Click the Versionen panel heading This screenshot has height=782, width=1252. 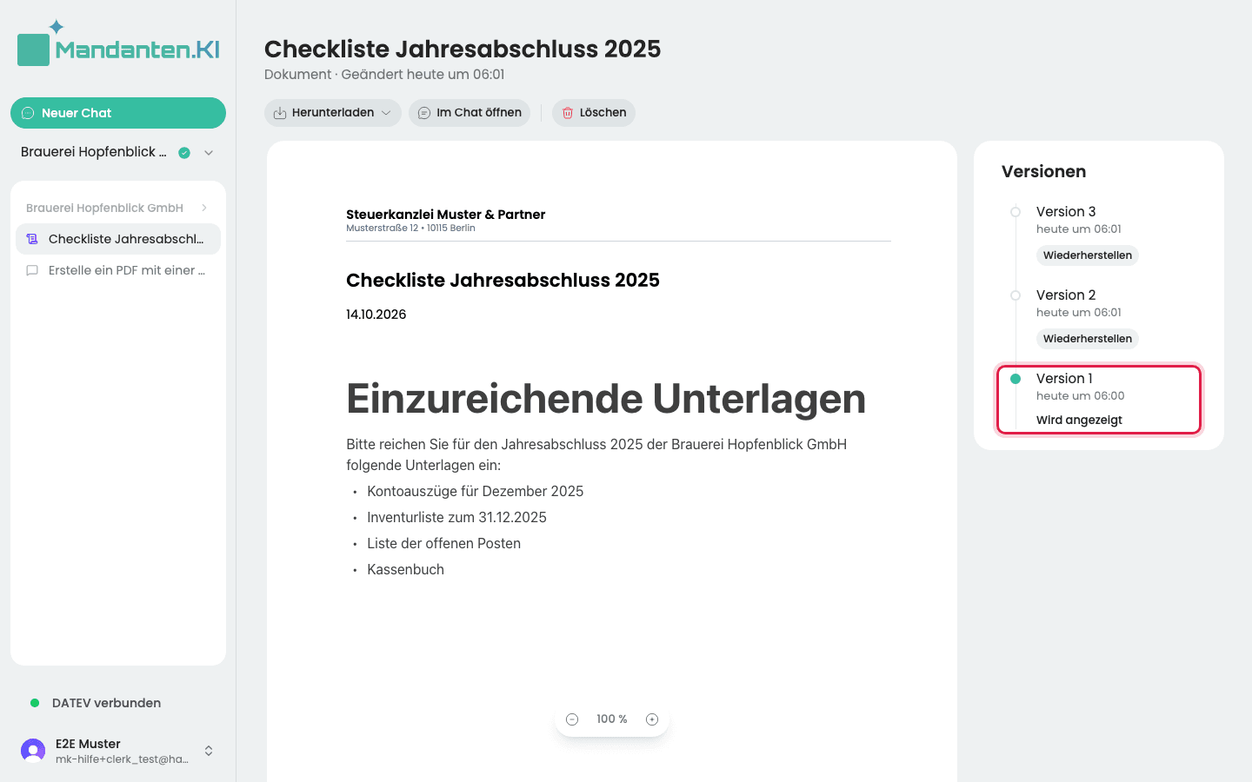(x=1043, y=171)
